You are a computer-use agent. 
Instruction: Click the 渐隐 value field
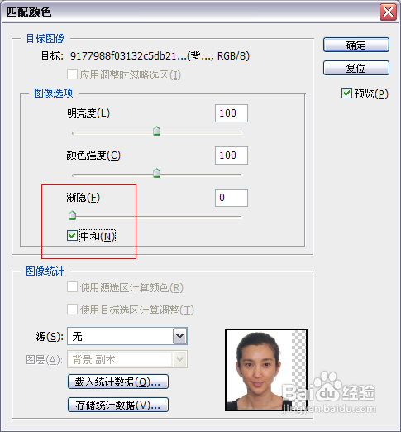[232, 198]
